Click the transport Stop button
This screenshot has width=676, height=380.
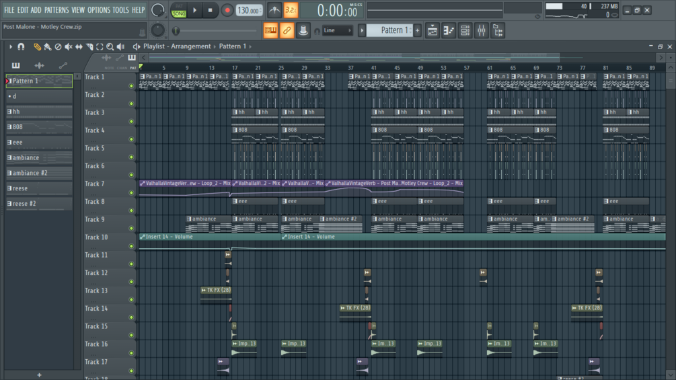click(x=210, y=10)
